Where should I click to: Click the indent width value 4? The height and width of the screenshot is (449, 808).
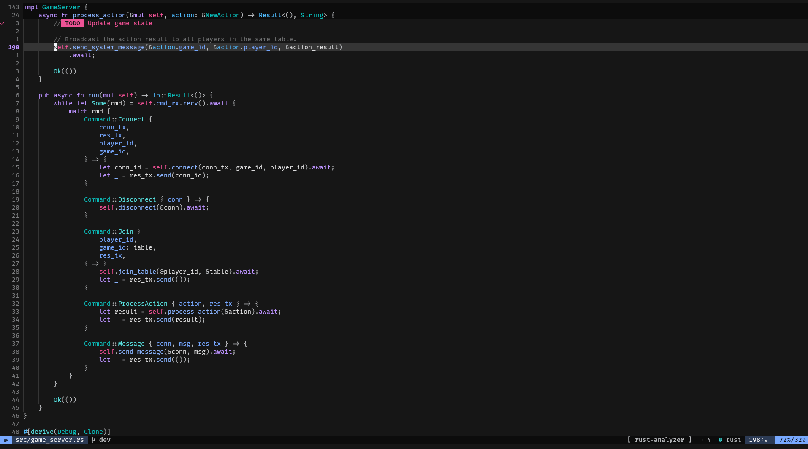709,440
